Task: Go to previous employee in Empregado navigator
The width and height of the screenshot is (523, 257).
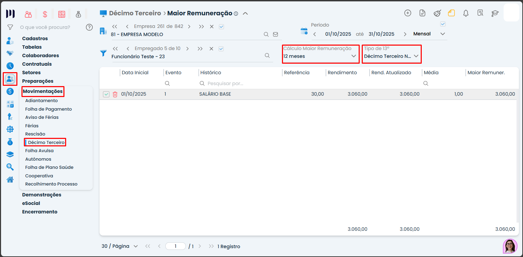Action: click(x=127, y=49)
